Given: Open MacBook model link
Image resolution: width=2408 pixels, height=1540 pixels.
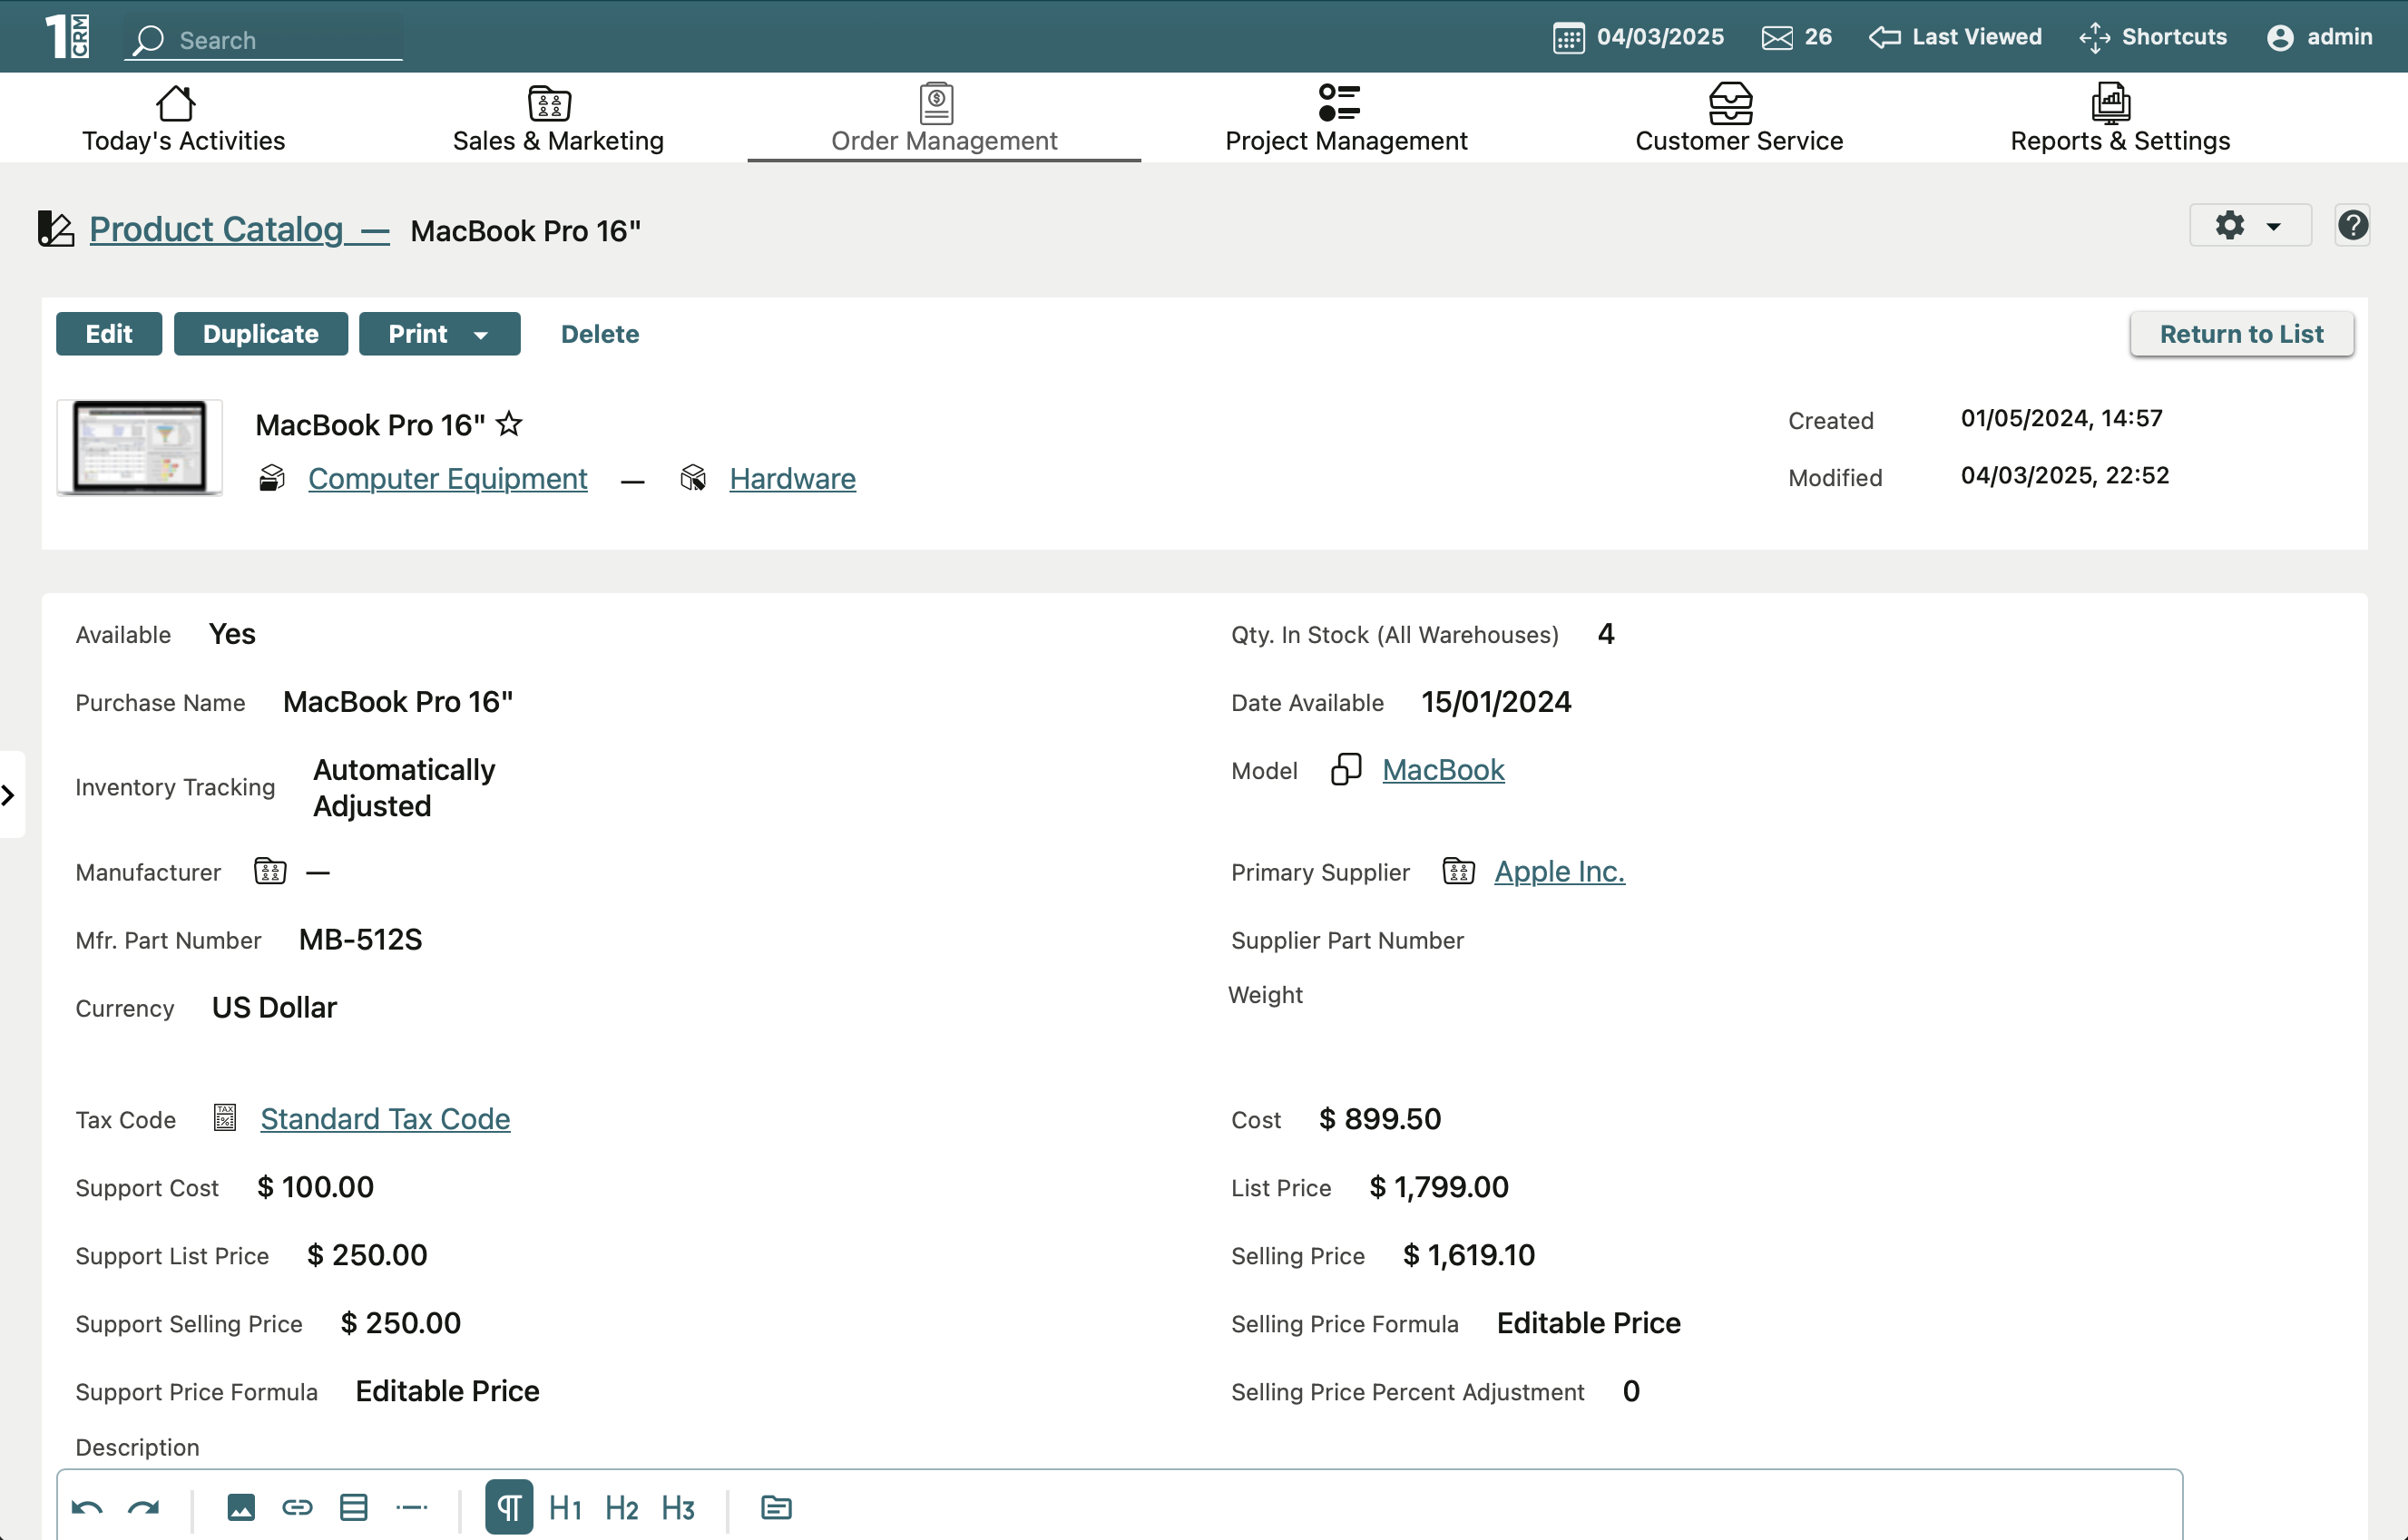Looking at the screenshot, I should (x=1443, y=770).
